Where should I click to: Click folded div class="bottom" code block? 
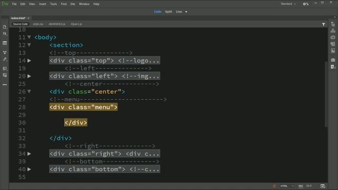pos(105,169)
